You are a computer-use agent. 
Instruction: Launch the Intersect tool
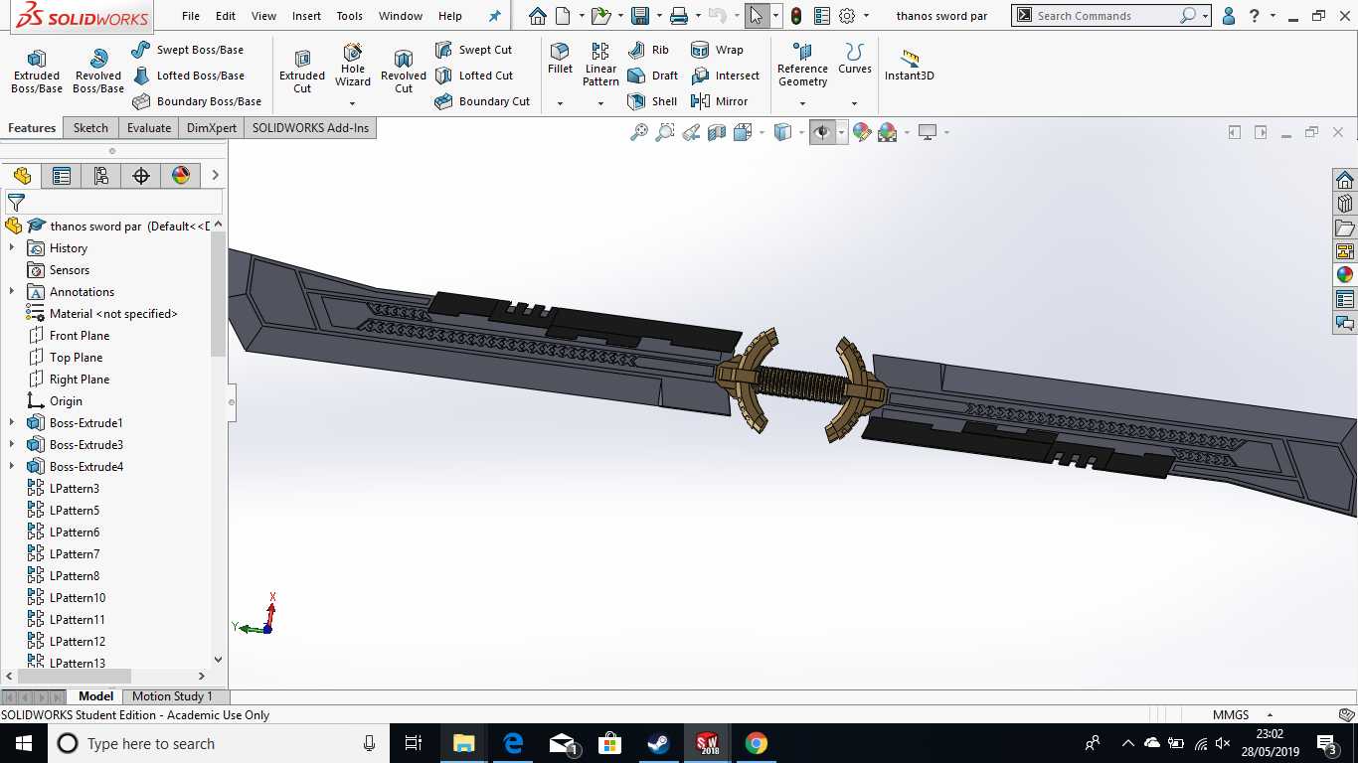point(725,76)
